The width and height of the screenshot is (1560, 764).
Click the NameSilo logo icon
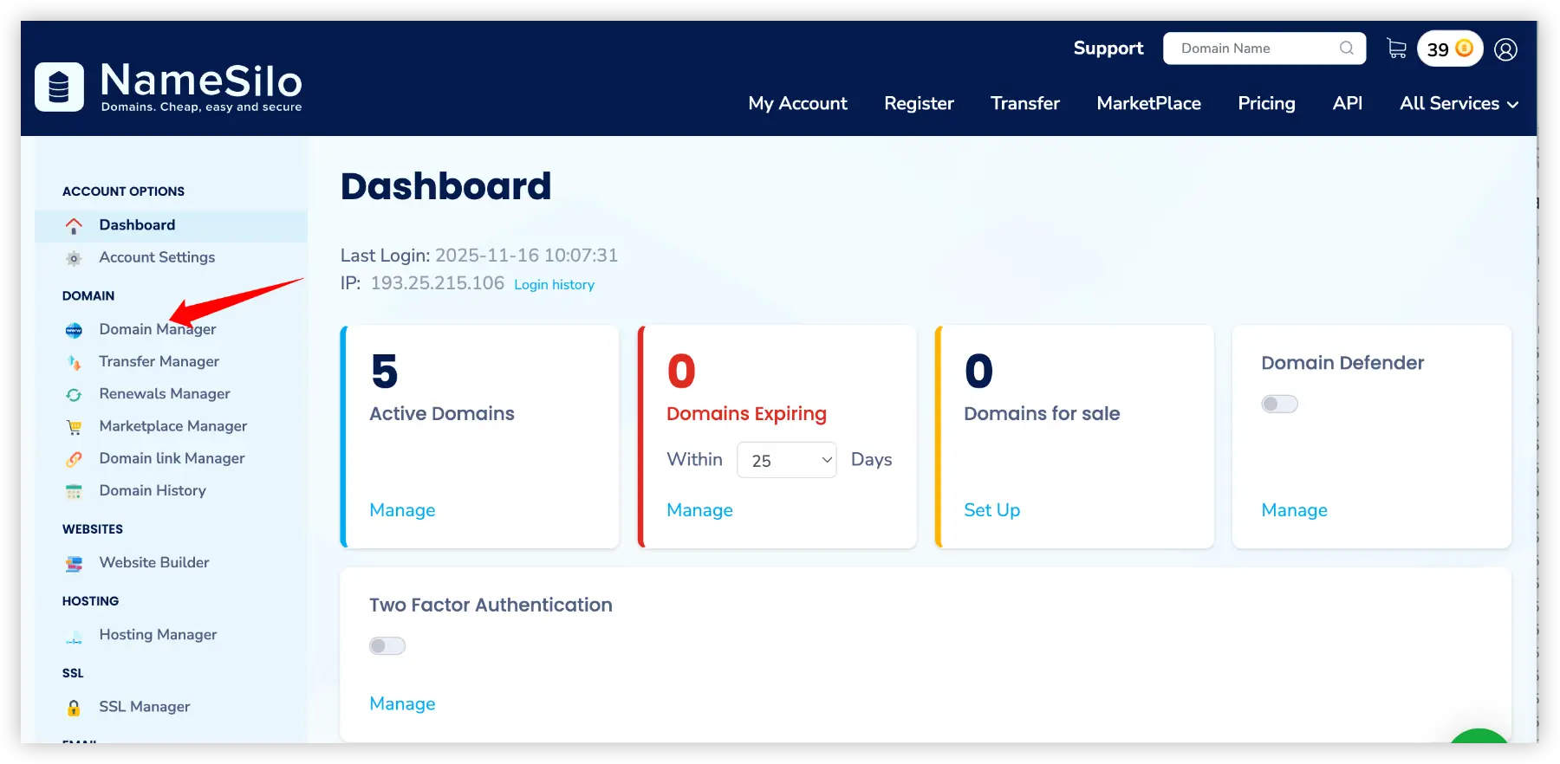pyautogui.click(x=59, y=87)
